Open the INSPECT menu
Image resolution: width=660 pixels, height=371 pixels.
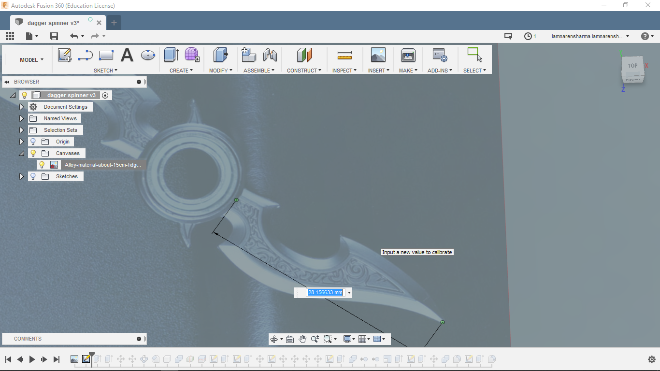click(x=344, y=71)
